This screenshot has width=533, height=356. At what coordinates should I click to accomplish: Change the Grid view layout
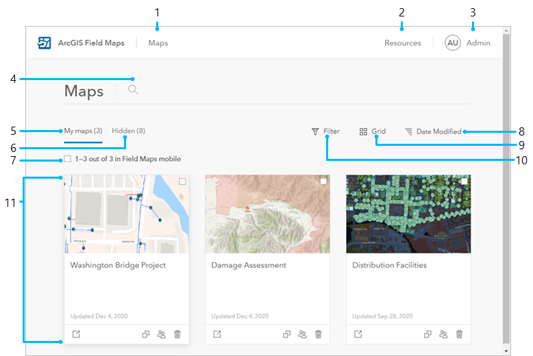373,131
